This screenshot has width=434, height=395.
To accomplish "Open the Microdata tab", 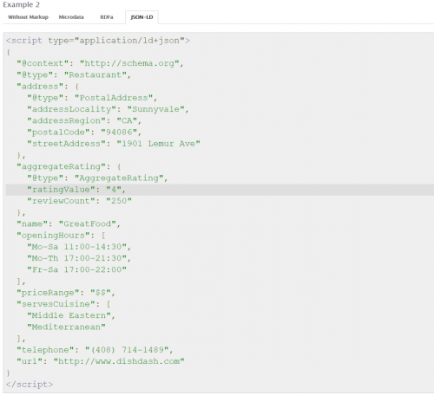I will 71,17.
